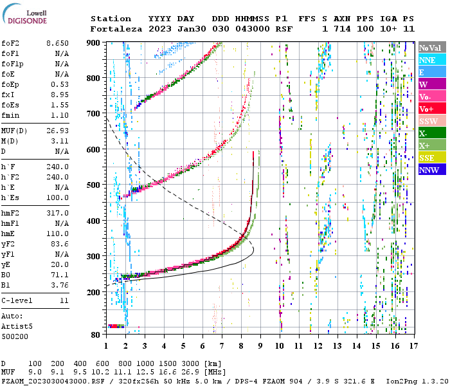Select the Vo+ red legend swatch

coord(432,109)
